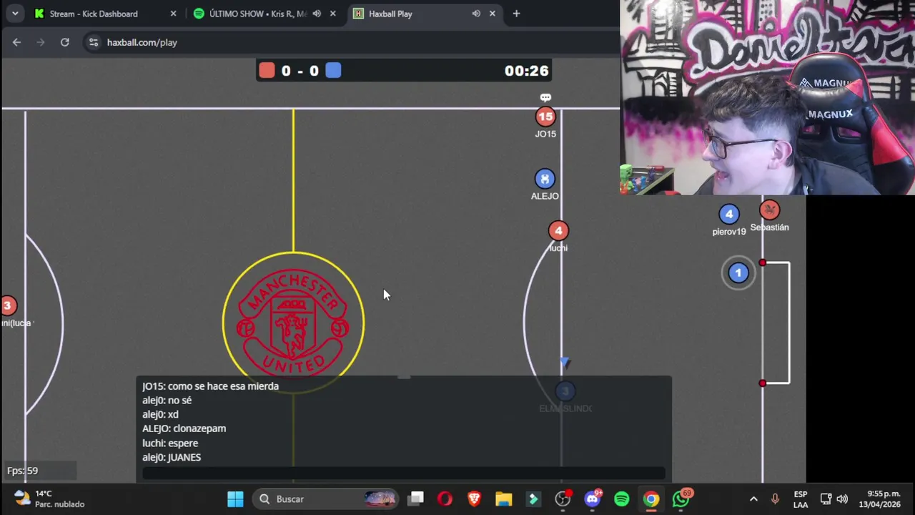Viewport: 915px width, 515px height.
Task: Click the red disc number 3 at left edge
Action: coord(8,306)
